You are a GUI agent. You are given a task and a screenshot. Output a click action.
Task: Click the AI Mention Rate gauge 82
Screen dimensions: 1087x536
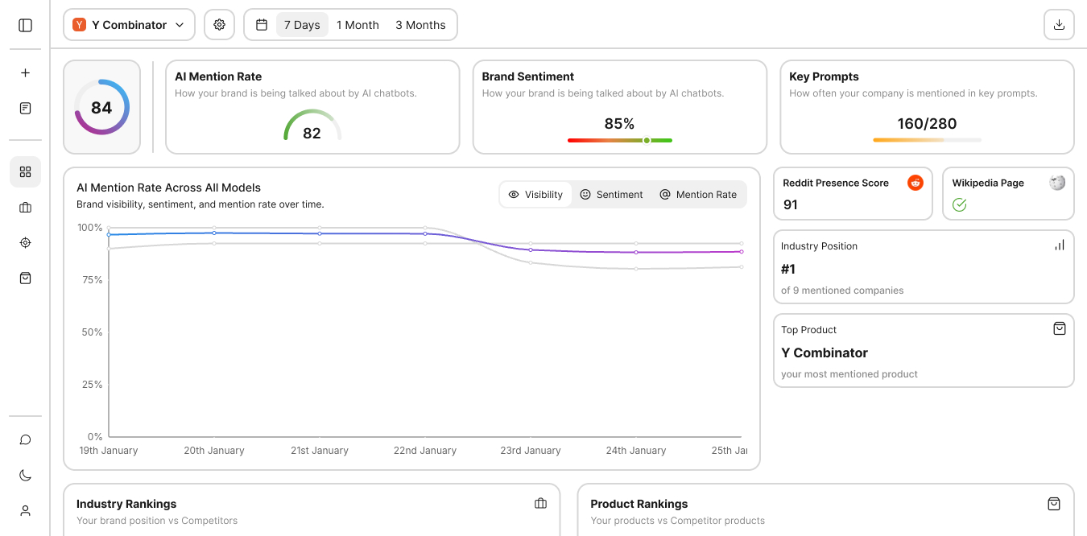pos(312,126)
